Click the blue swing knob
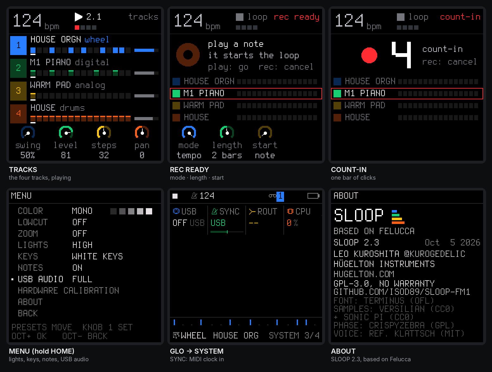This screenshot has width=492, height=372. click(x=28, y=133)
